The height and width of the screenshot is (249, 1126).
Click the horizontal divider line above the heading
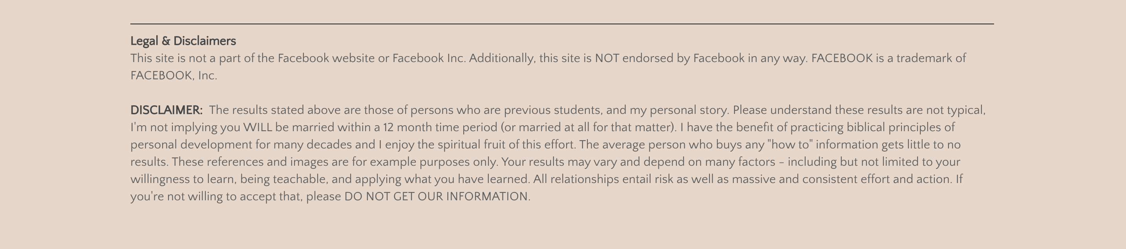pyautogui.click(x=562, y=24)
